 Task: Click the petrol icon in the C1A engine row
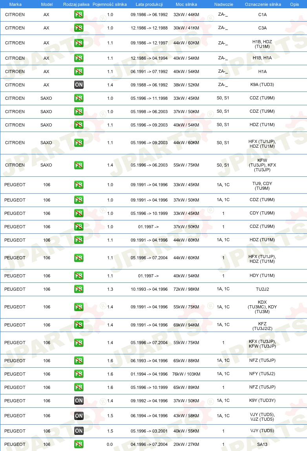point(79,15)
